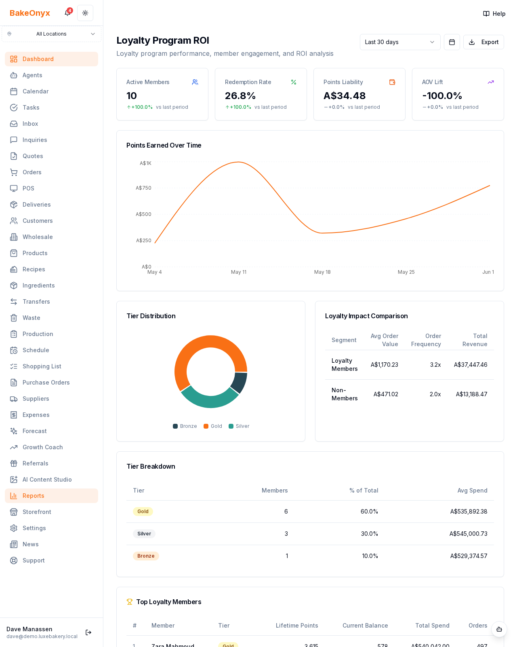Click the Reports bar chart icon

pos(14,496)
